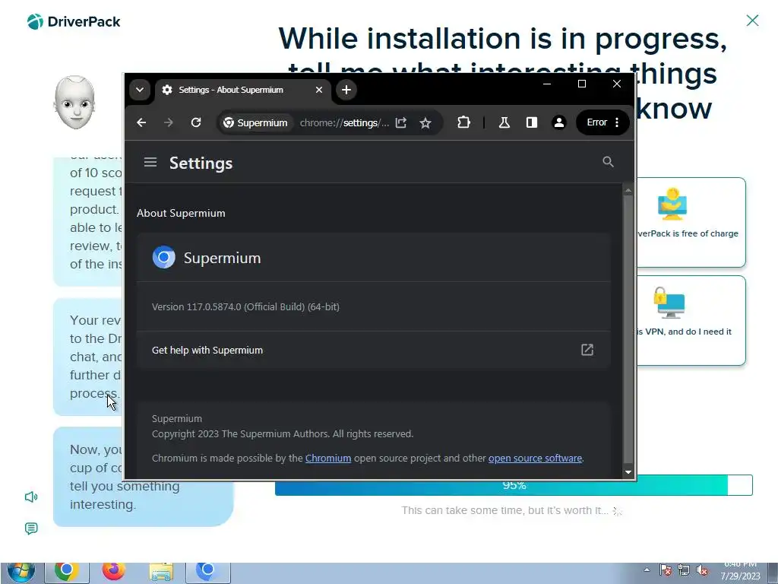Close the DriverPack window with X
The image size is (778, 584).
[x=752, y=21]
